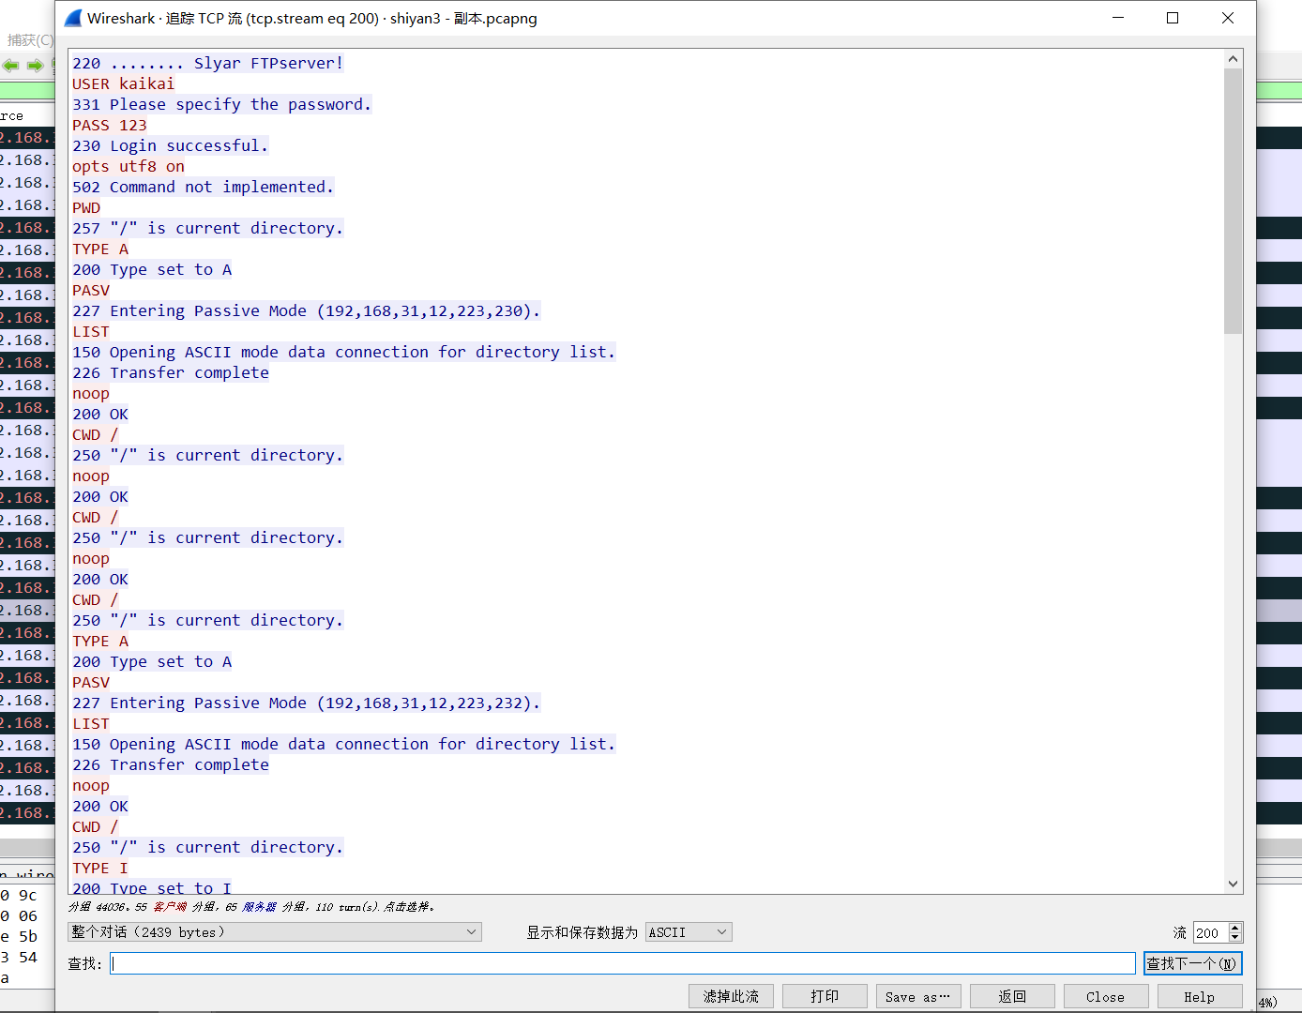Click the go forward arrow in the main Wireshark toolbar
Image resolution: width=1302 pixels, height=1013 pixels.
pyautogui.click(x=35, y=66)
